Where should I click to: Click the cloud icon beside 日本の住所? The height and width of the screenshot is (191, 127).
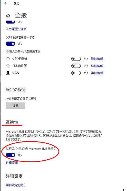click(8, 66)
